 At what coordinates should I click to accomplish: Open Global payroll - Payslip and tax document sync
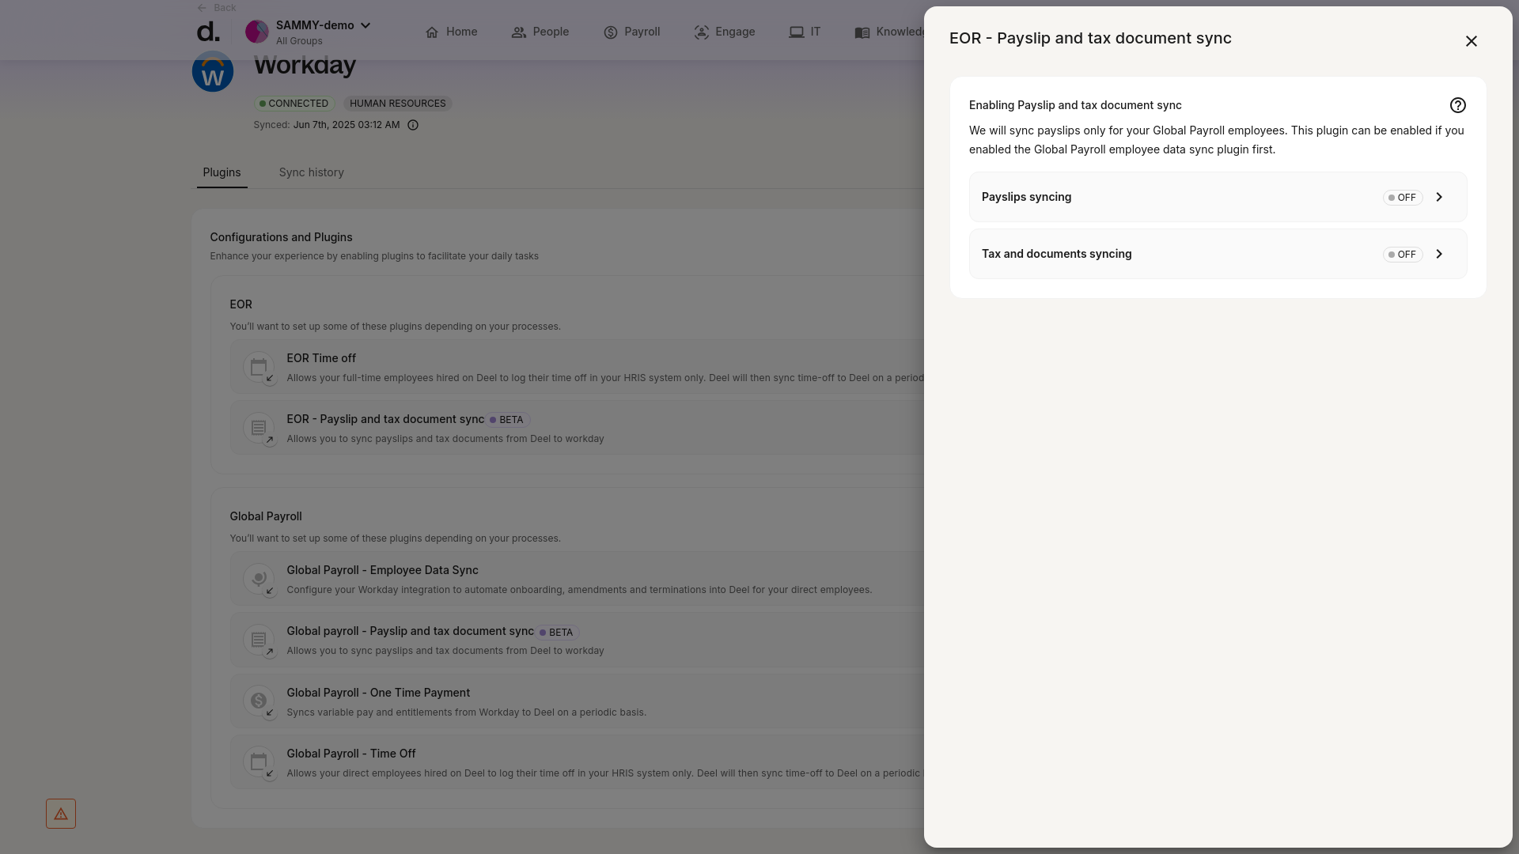point(577,640)
